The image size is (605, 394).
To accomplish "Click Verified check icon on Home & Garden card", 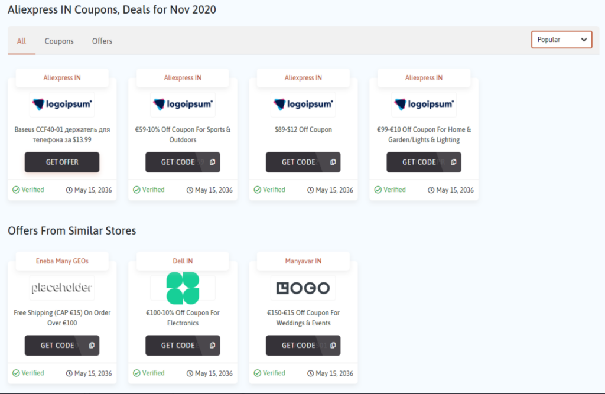I will point(378,190).
